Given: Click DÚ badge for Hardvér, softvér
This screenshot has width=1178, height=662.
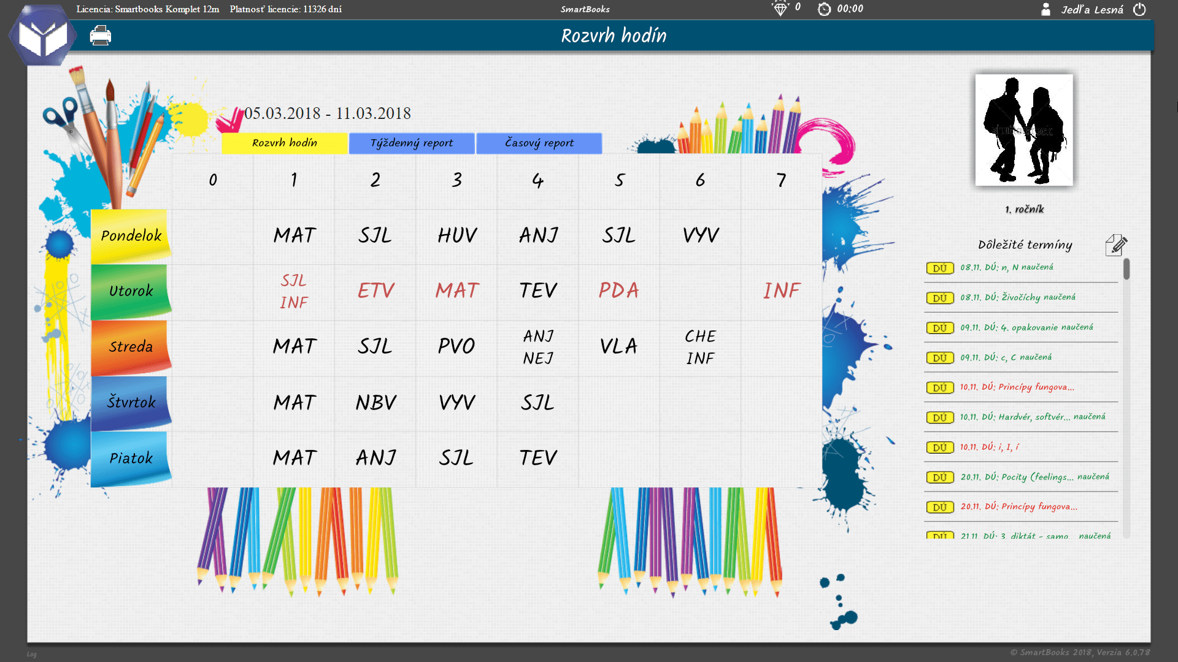Looking at the screenshot, I should coord(939,417).
